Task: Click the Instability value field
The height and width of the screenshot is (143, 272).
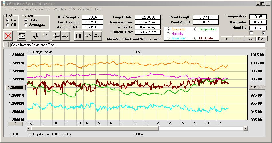Action: 148,27
